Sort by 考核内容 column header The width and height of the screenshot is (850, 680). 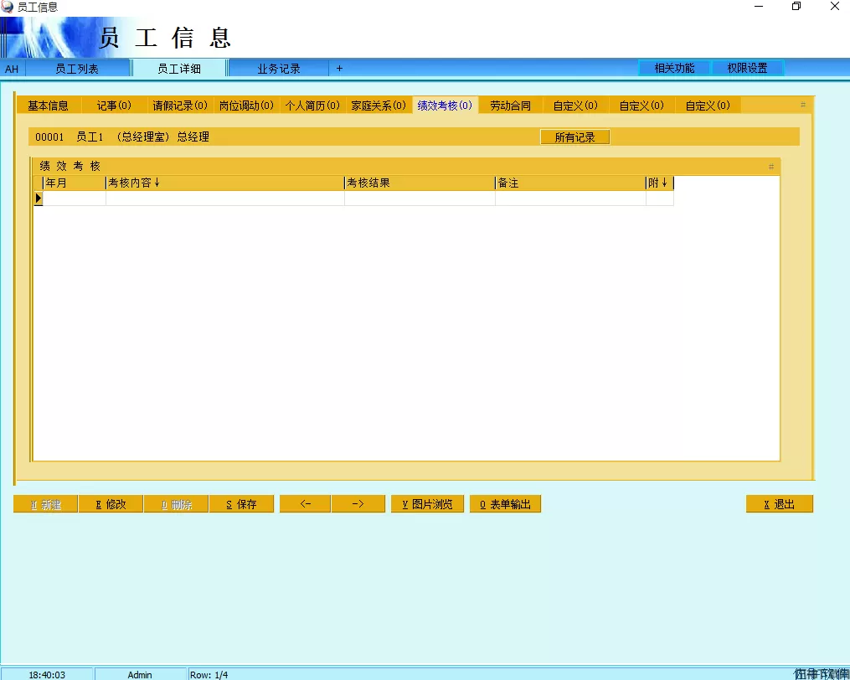(x=224, y=183)
